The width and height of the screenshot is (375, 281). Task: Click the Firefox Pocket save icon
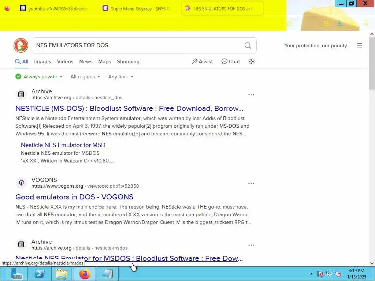326,23
